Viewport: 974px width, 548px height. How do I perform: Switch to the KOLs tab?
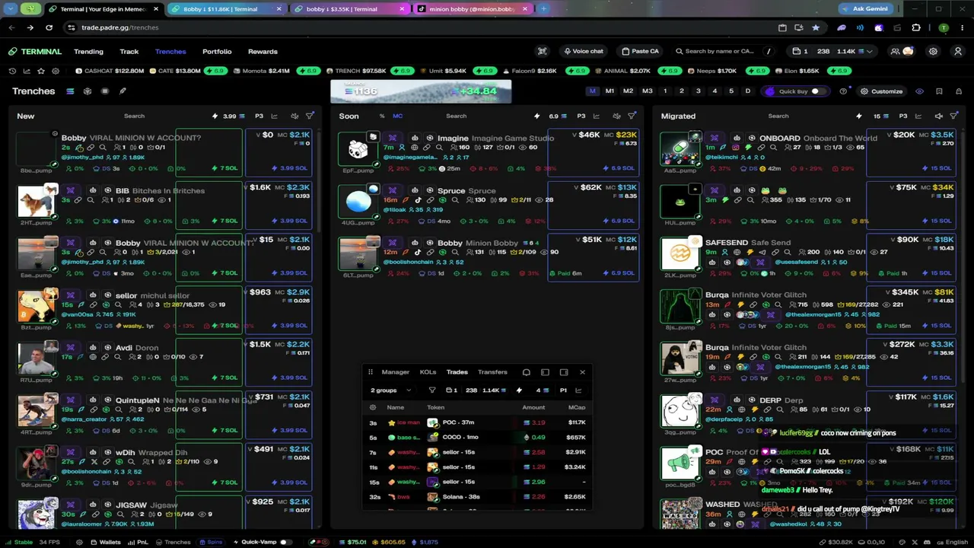pyautogui.click(x=428, y=372)
